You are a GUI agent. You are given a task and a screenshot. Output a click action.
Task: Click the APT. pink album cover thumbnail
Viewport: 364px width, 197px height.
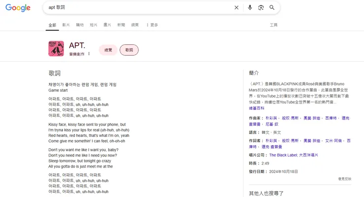tap(56, 49)
